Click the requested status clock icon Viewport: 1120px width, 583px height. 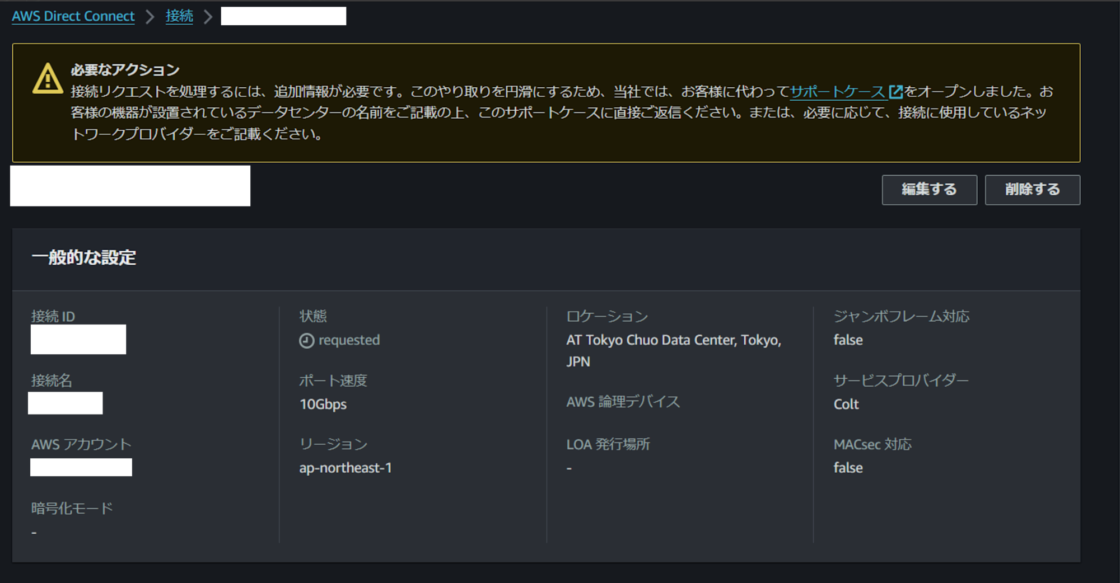(306, 340)
